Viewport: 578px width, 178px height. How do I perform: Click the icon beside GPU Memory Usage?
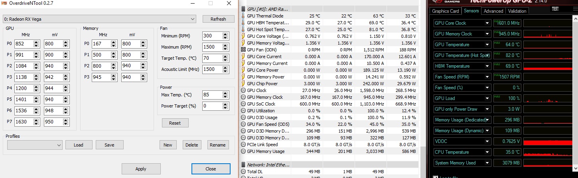pyautogui.click(x=244, y=151)
